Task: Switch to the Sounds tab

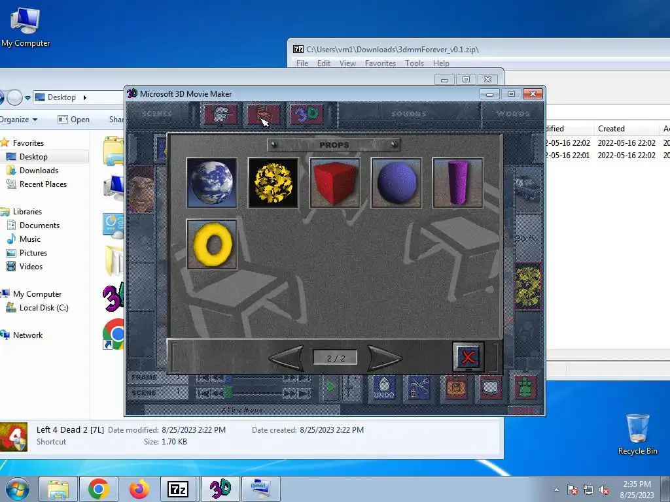Action: point(409,114)
